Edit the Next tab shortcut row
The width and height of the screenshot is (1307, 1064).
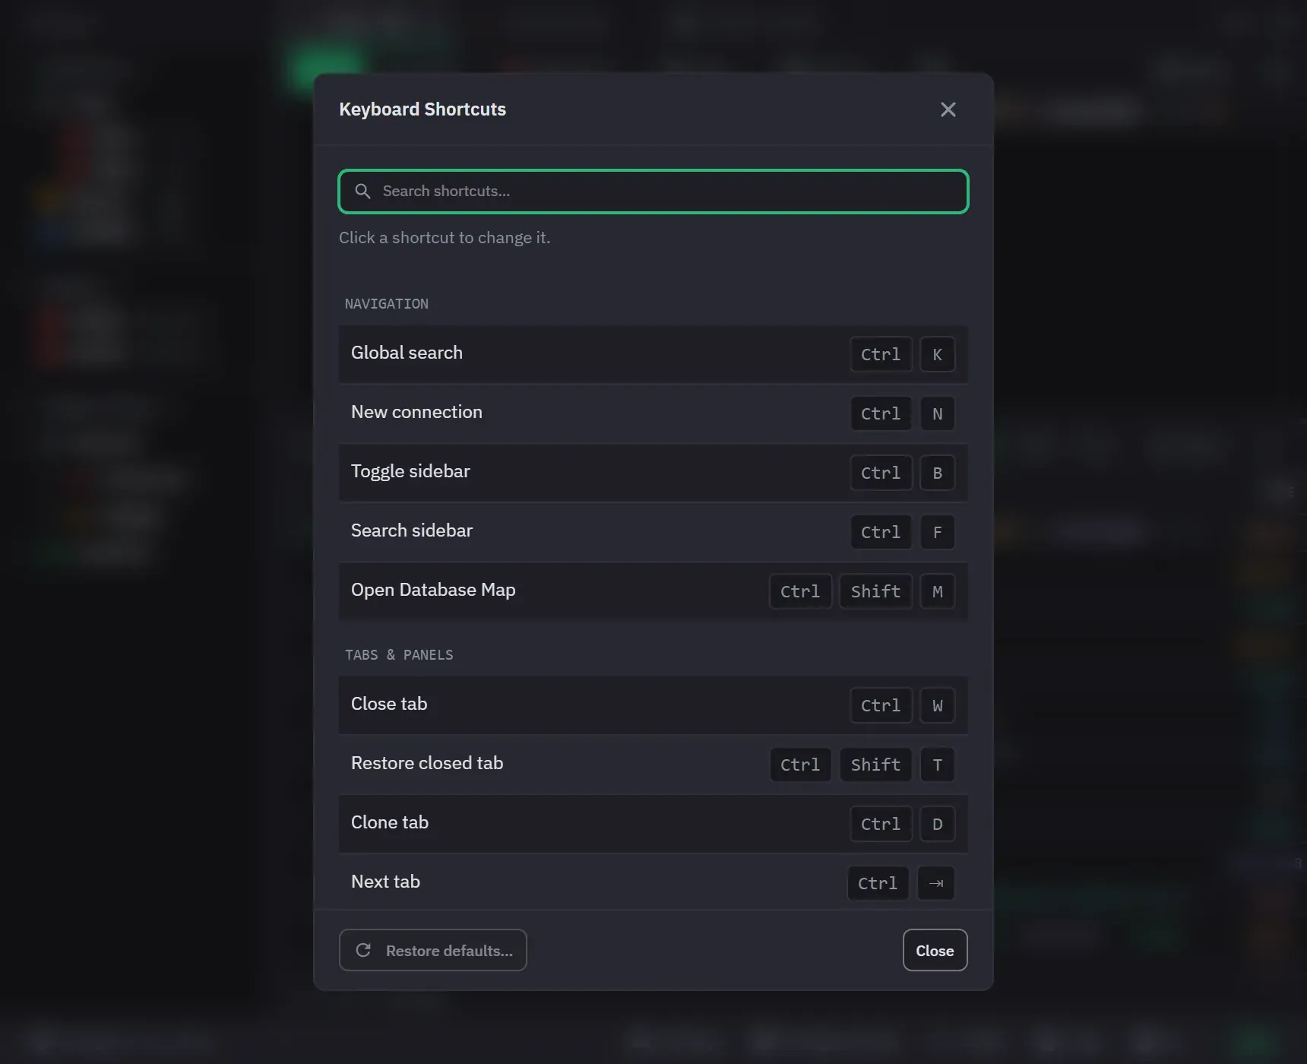(653, 882)
